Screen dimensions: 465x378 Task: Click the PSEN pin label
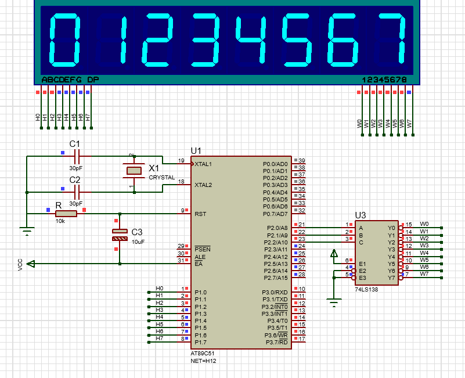(x=202, y=249)
